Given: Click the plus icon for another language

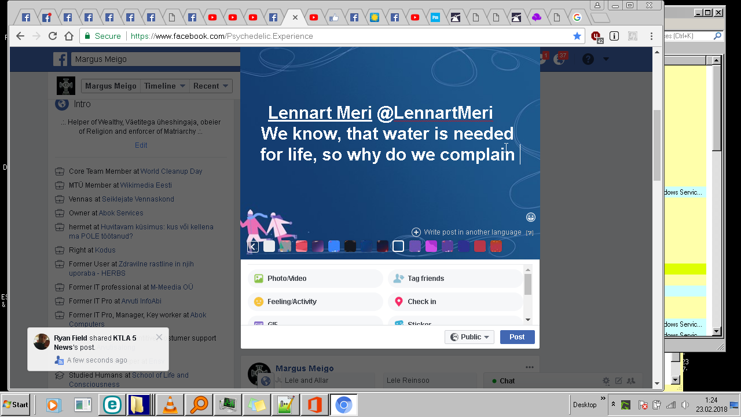Looking at the screenshot, I should (416, 232).
